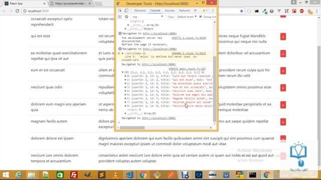Open the 'top' context dropdown in Console

147,16
